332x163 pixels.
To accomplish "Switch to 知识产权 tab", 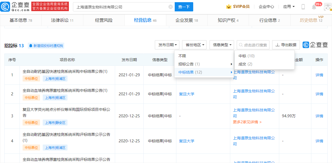I will [228, 20].
